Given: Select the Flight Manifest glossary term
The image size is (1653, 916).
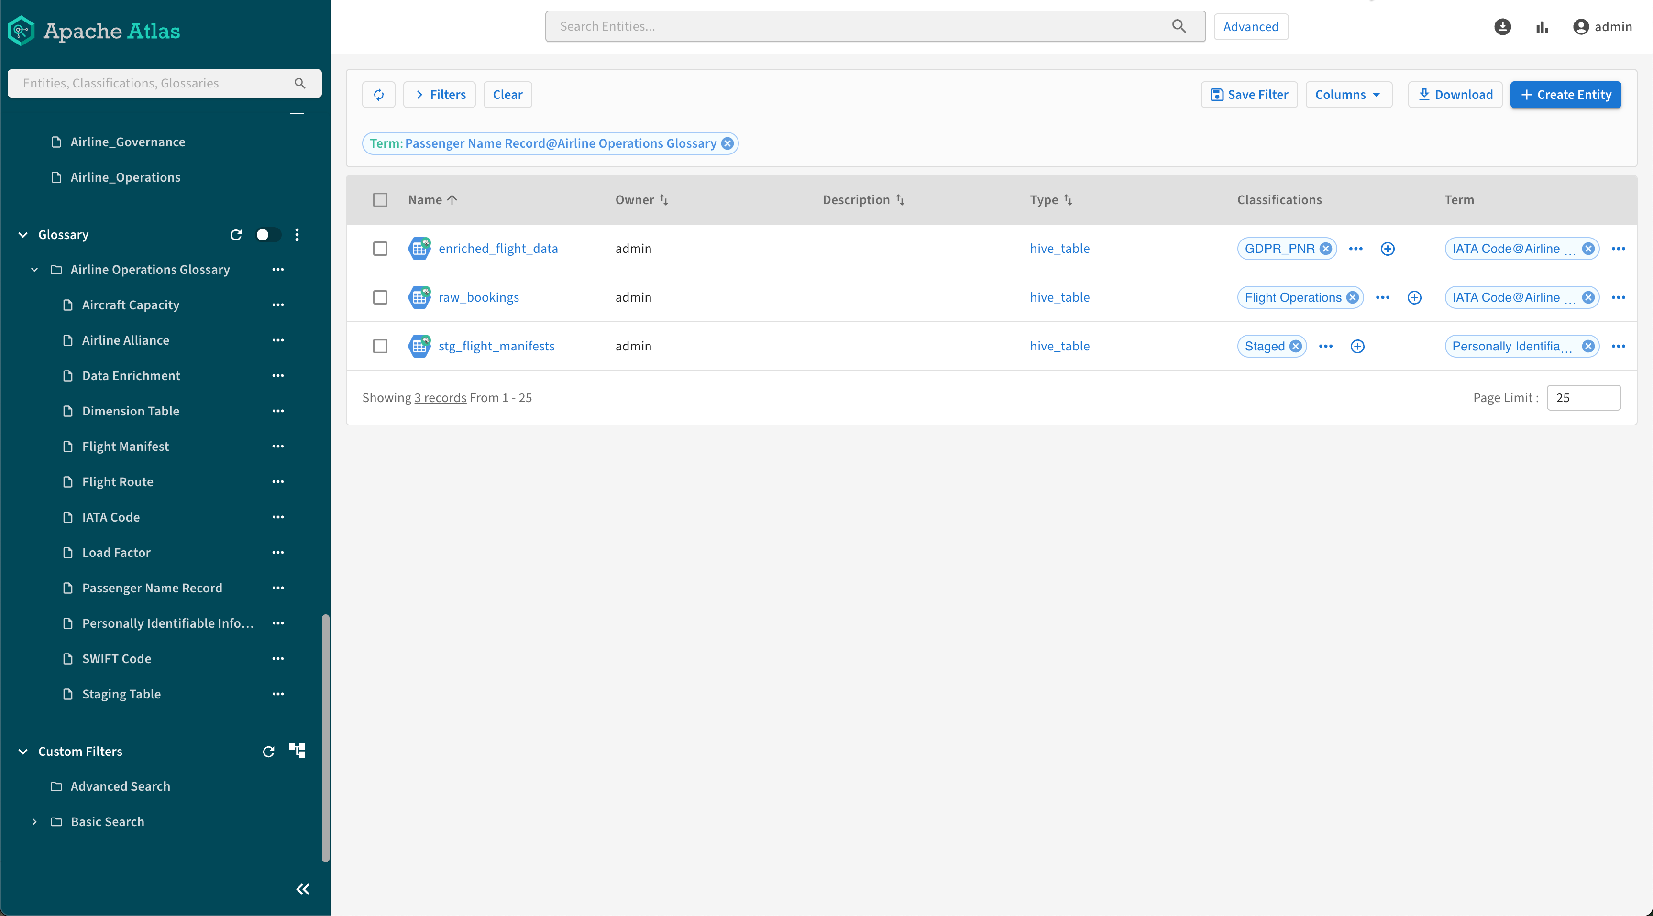Looking at the screenshot, I should (x=125, y=447).
